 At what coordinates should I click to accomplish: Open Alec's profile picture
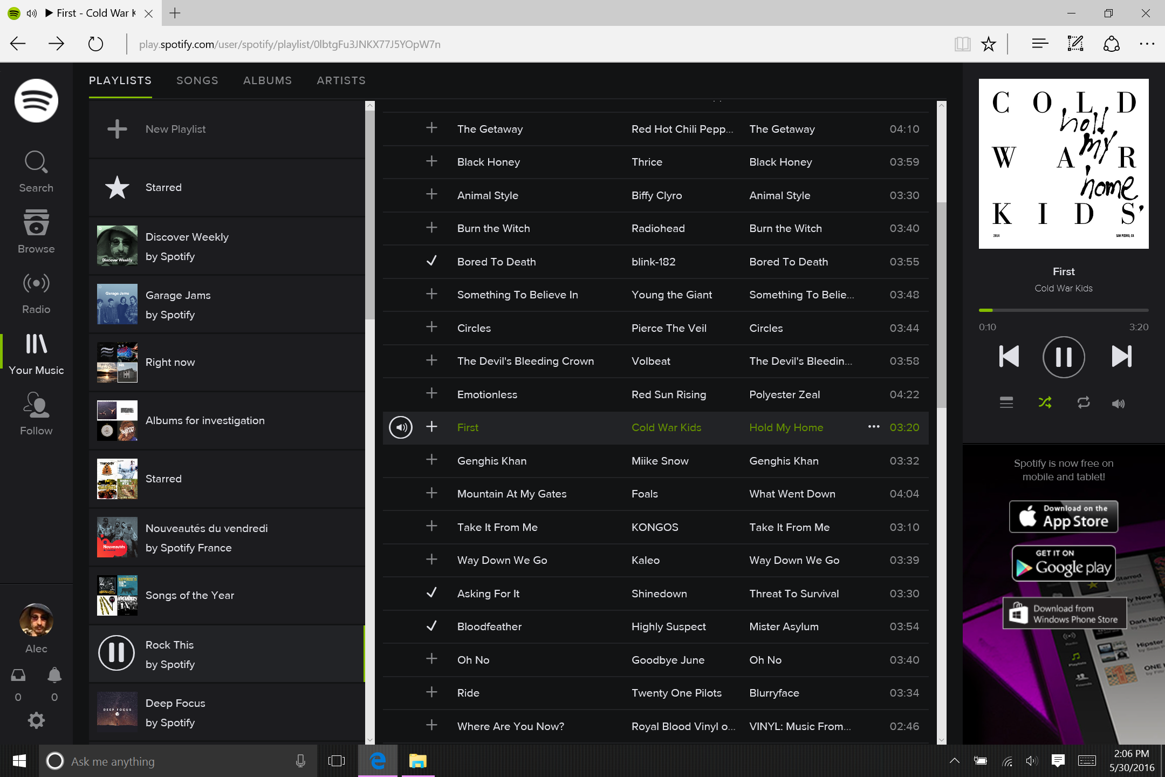click(36, 620)
